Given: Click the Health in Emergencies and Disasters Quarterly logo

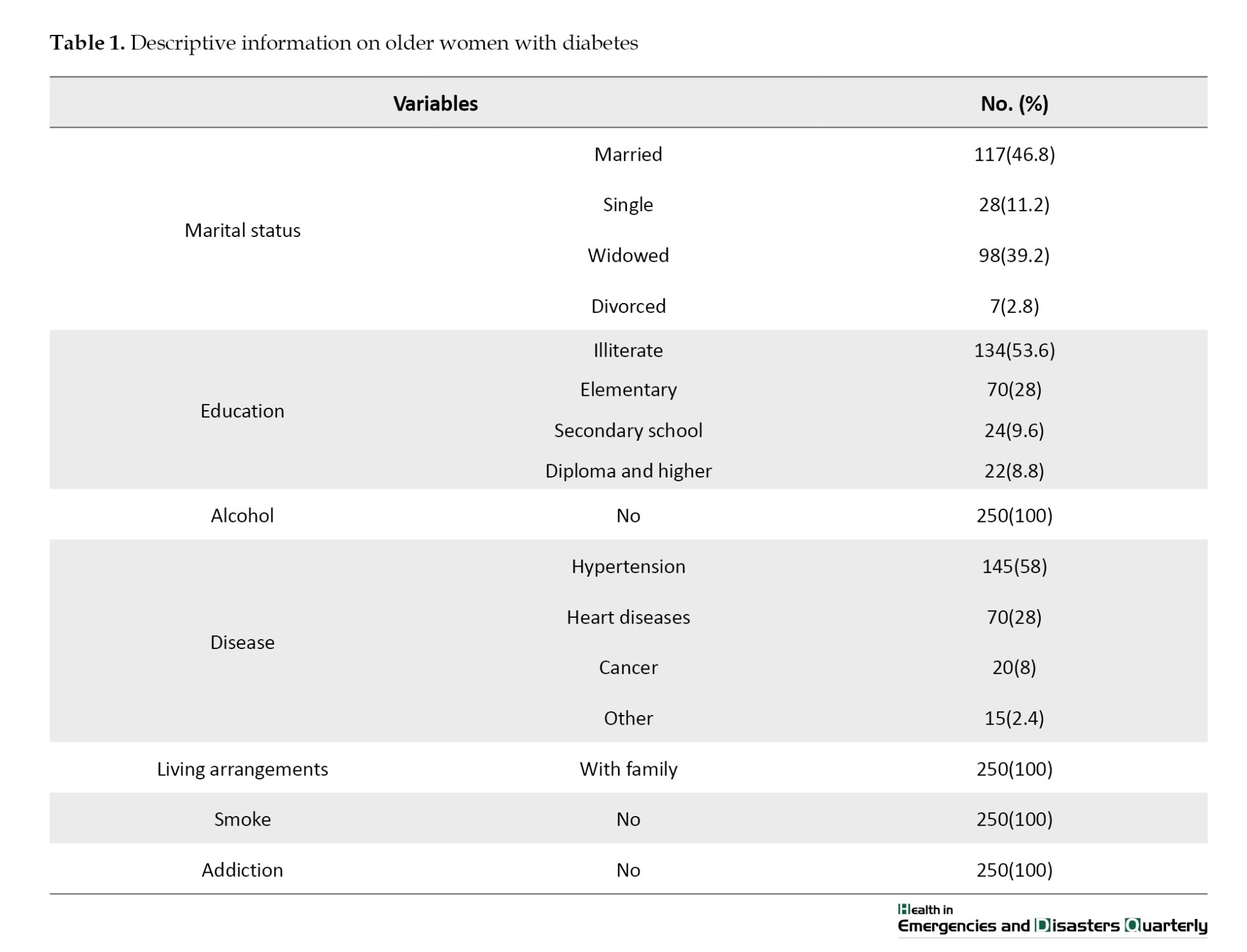Looking at the screenshot, I should click(1052, 919).
